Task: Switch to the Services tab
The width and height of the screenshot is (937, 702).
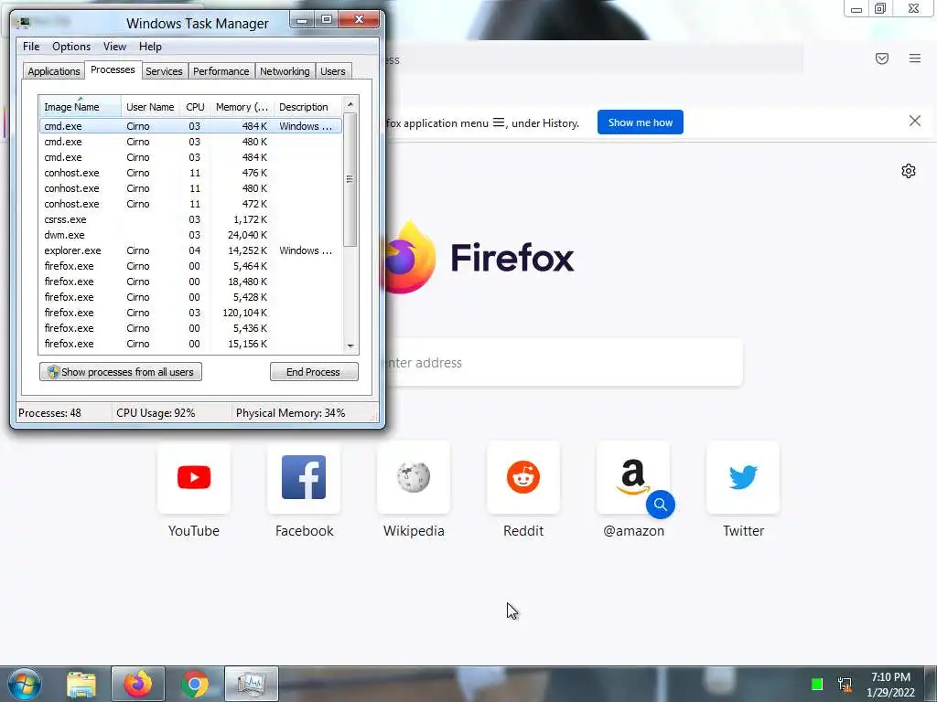Action: click(164, 71)
